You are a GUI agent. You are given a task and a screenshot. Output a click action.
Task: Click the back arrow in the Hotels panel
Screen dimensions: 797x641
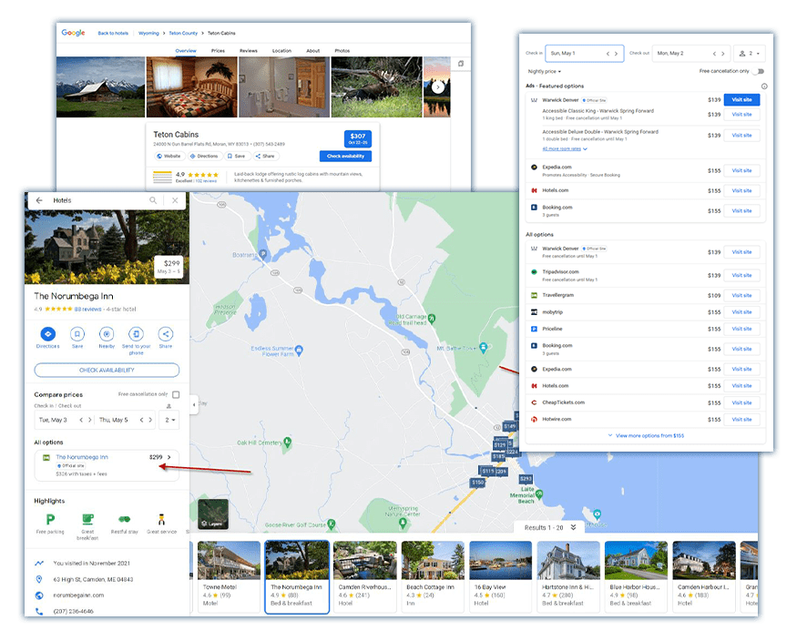(x=37, y=200)
